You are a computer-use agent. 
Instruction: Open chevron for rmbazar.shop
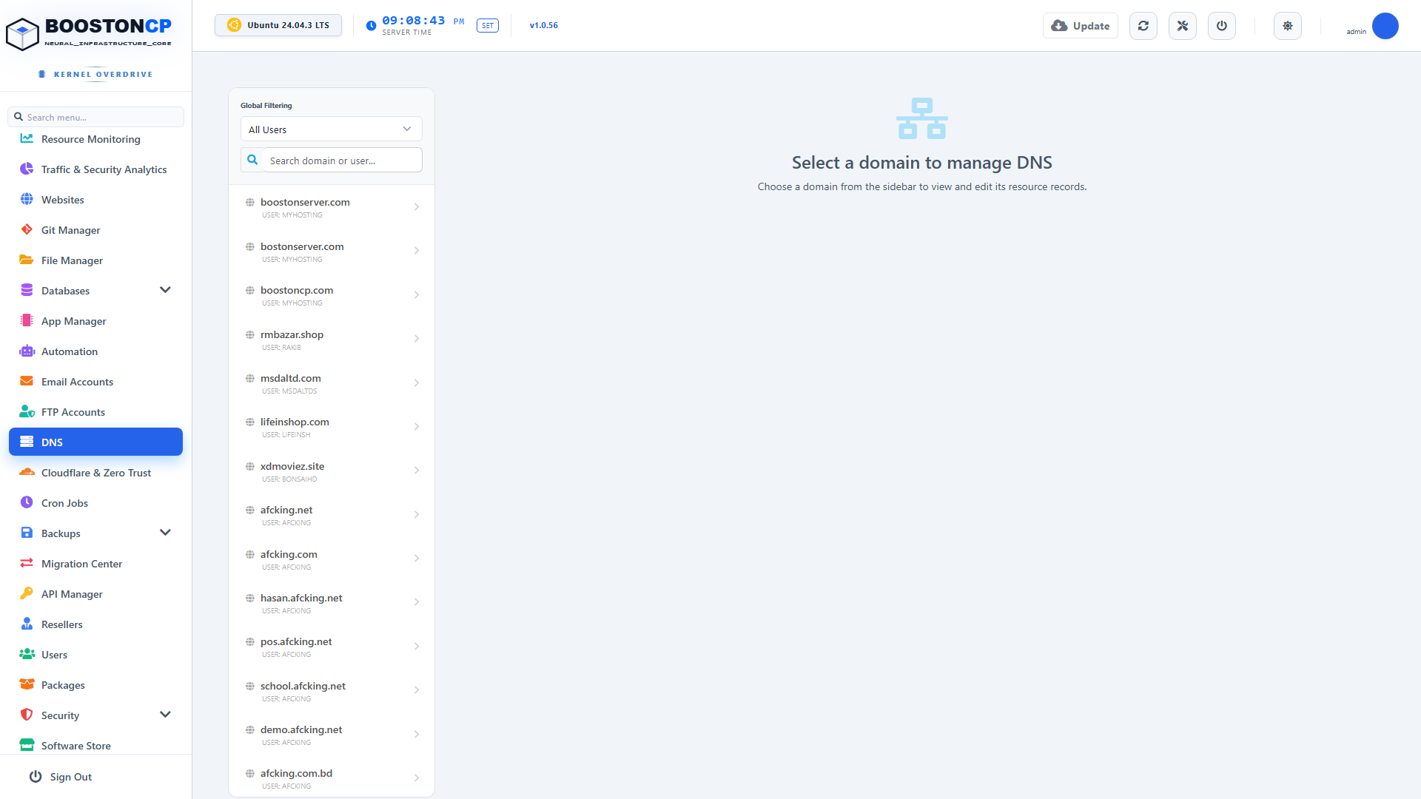pos(417,339)
